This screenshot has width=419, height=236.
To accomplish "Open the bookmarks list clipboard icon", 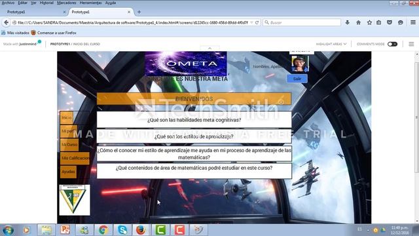I will (x=378, y=22).
